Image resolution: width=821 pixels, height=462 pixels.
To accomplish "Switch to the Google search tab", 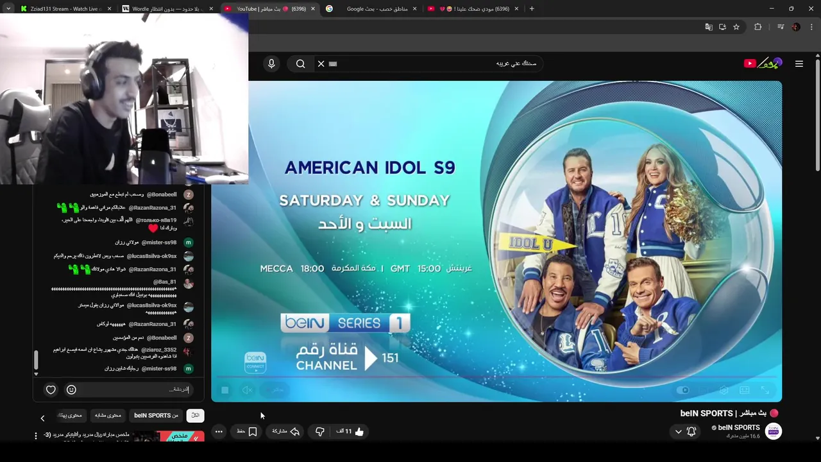I will coord(372,9).
